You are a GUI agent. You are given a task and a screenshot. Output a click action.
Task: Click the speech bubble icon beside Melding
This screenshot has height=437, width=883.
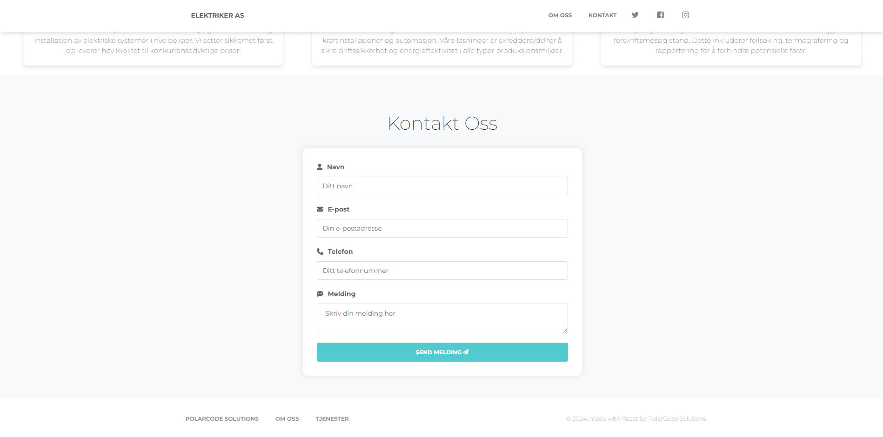click(x=320, y=294)
